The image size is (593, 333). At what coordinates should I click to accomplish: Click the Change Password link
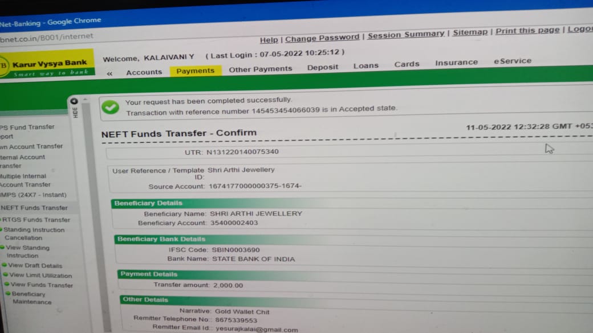point(322,38)
